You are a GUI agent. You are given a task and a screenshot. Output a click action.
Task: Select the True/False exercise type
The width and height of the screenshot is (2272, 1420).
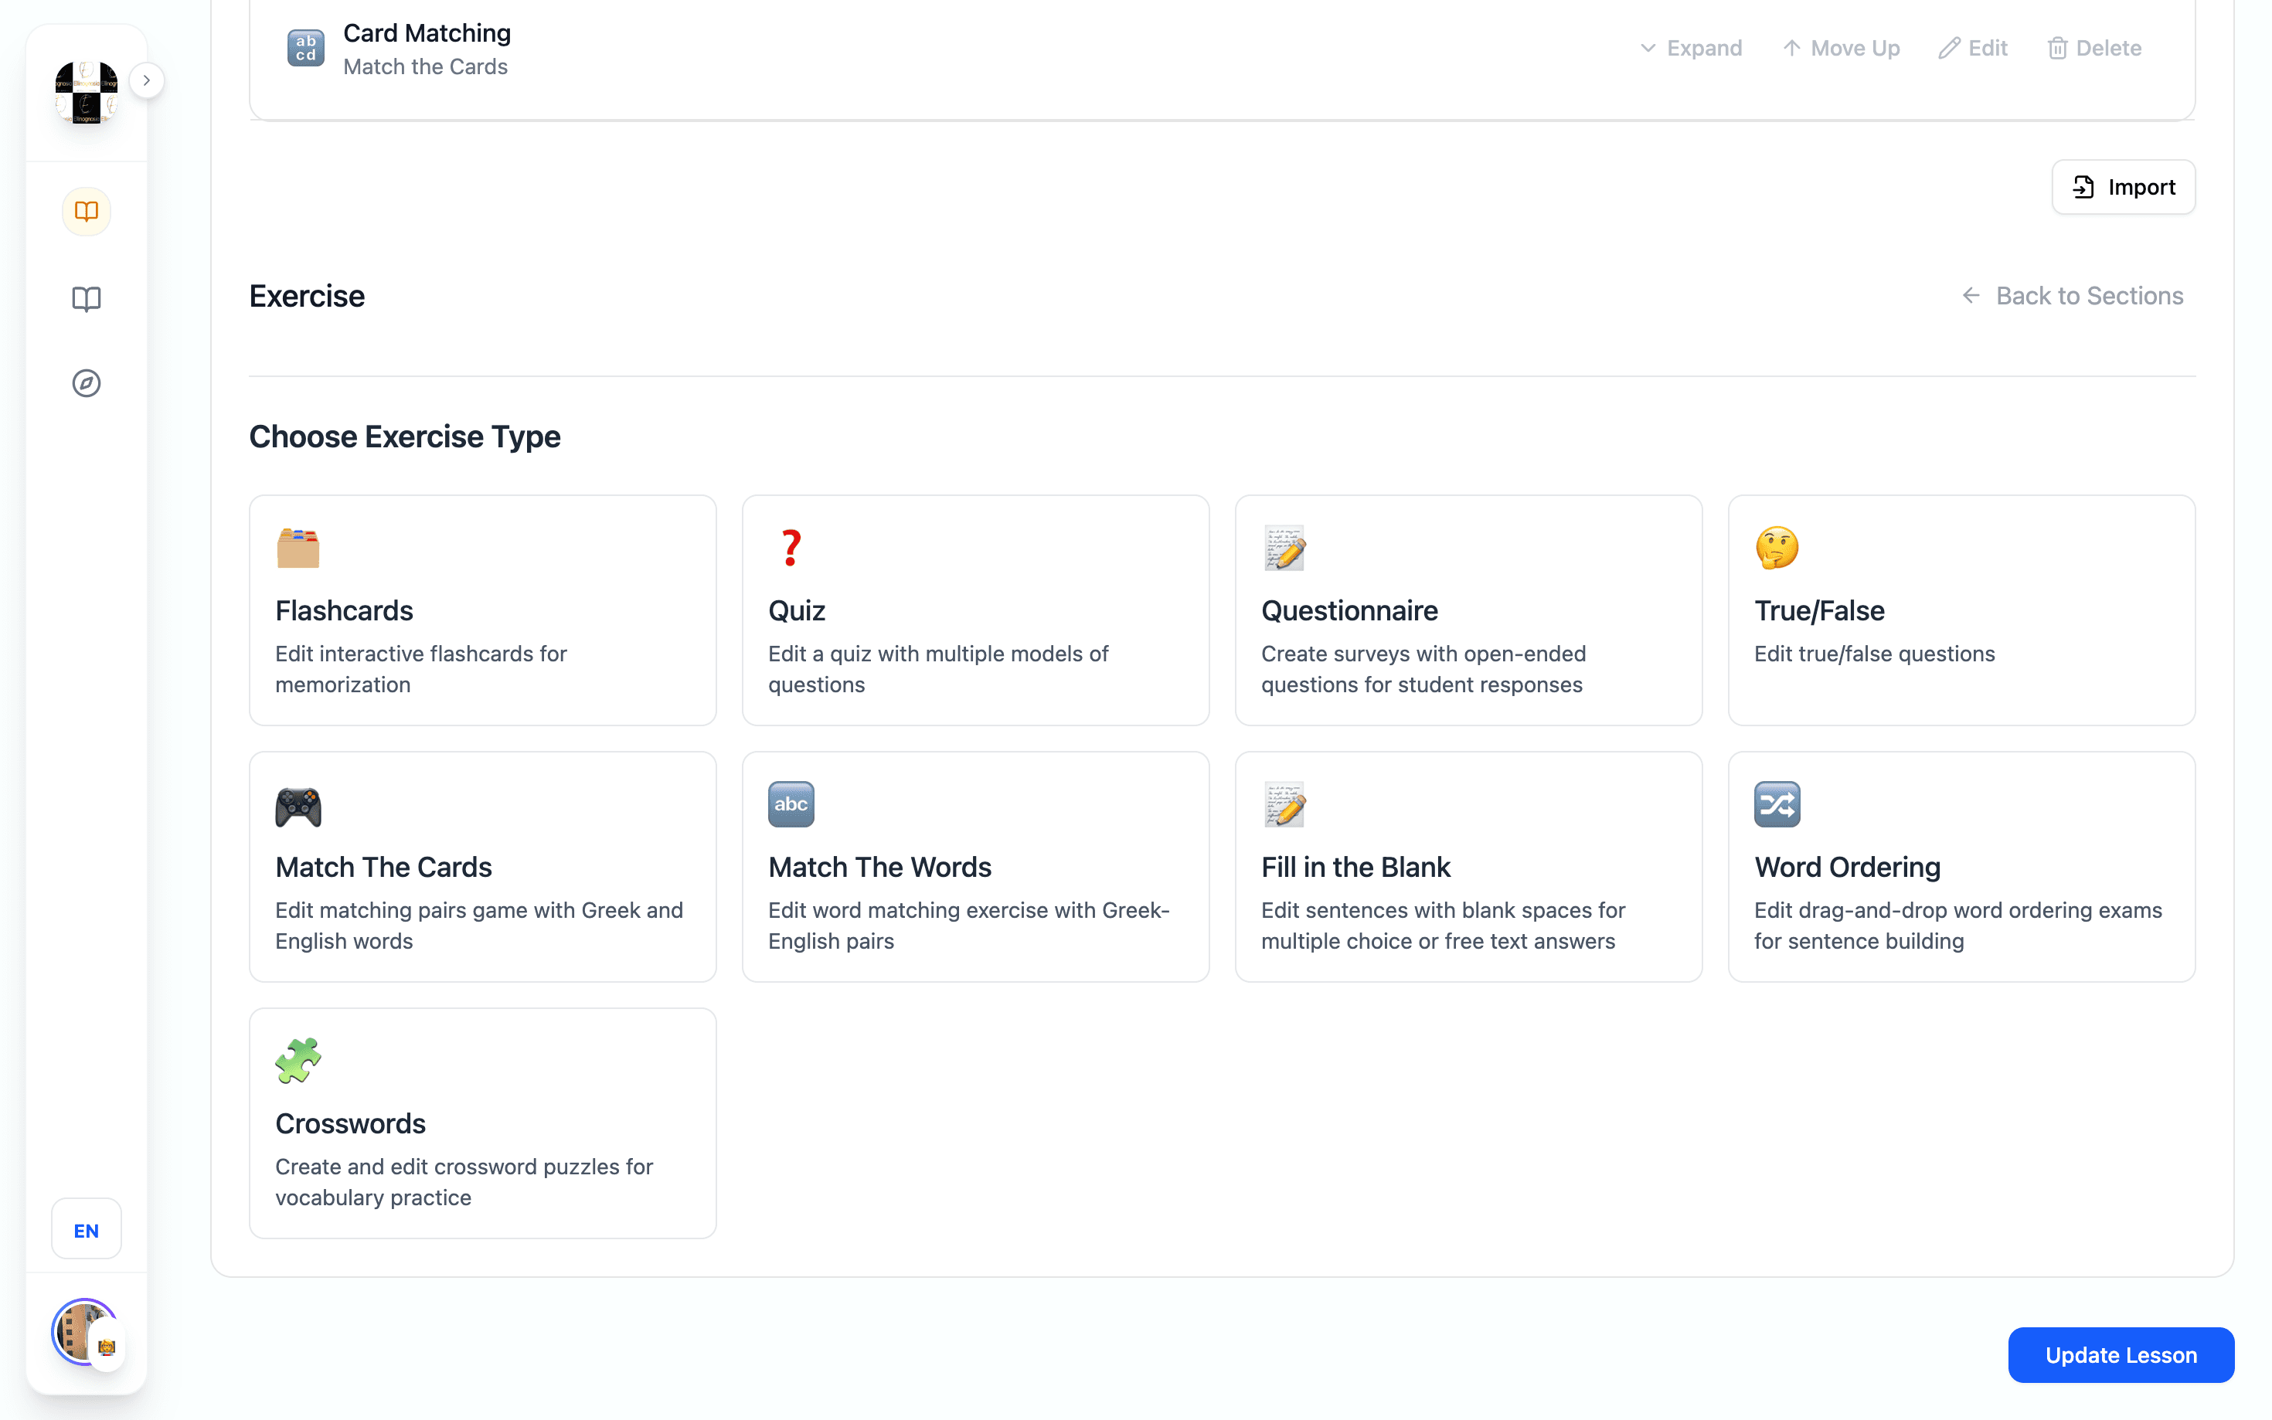pos(1960,610)
